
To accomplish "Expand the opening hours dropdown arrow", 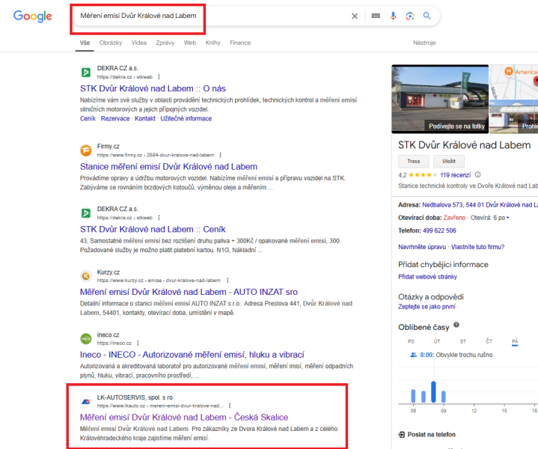I will point(508,218).
